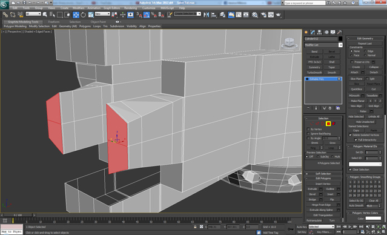Click the Grow selection button
387x235 pixels.
tap(332, 143)
